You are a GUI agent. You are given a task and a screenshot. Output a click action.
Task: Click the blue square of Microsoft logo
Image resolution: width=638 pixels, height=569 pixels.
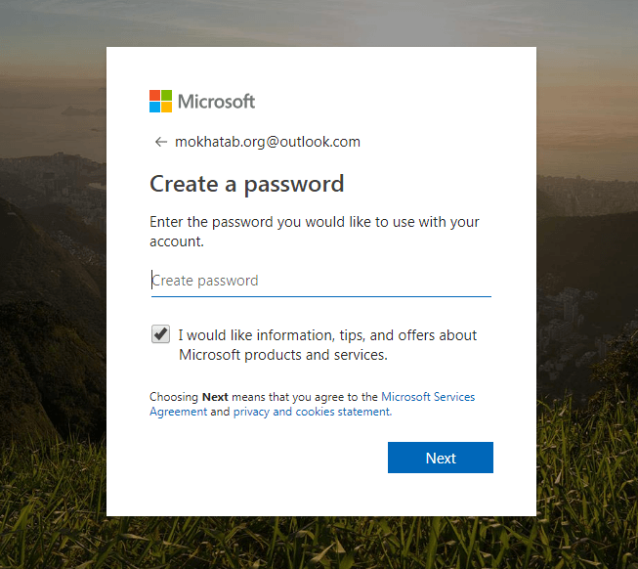(154, 107)
